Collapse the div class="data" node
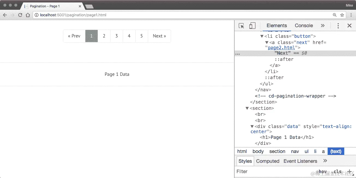Image resolution: width=356 pixels, height=178 pixels. [252, 126]
